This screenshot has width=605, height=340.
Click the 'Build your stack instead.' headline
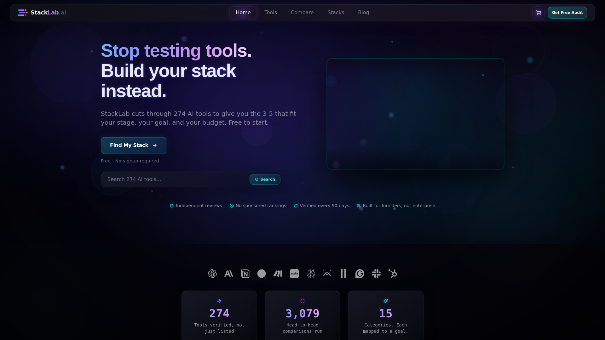[168, 81]
